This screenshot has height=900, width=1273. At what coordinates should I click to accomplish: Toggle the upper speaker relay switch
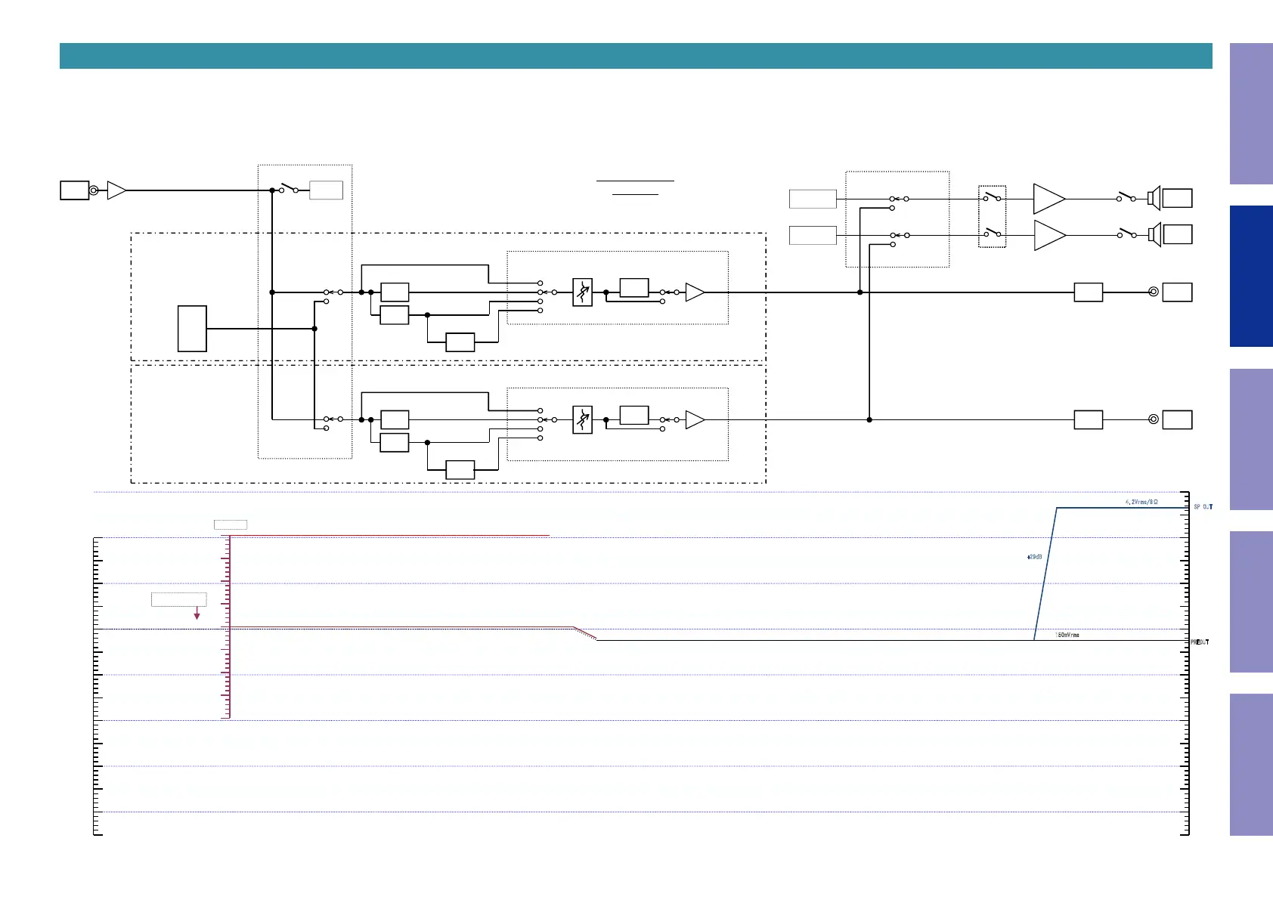click(1126, 197)
